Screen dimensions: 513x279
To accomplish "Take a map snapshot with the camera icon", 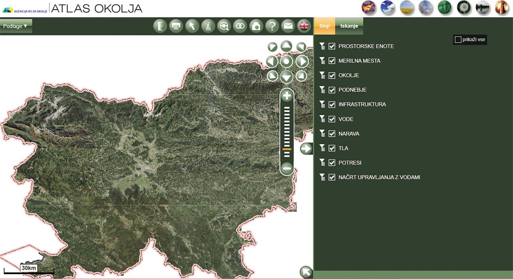I will (x=256, y=26).
